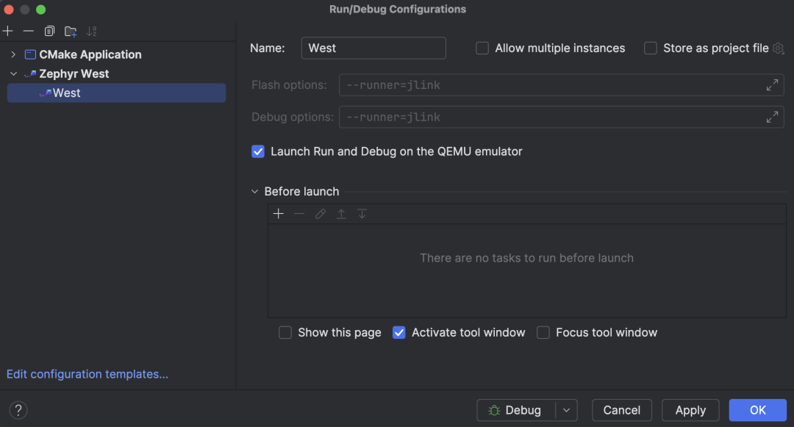Sort configurations alphabetically

point(92,32)
